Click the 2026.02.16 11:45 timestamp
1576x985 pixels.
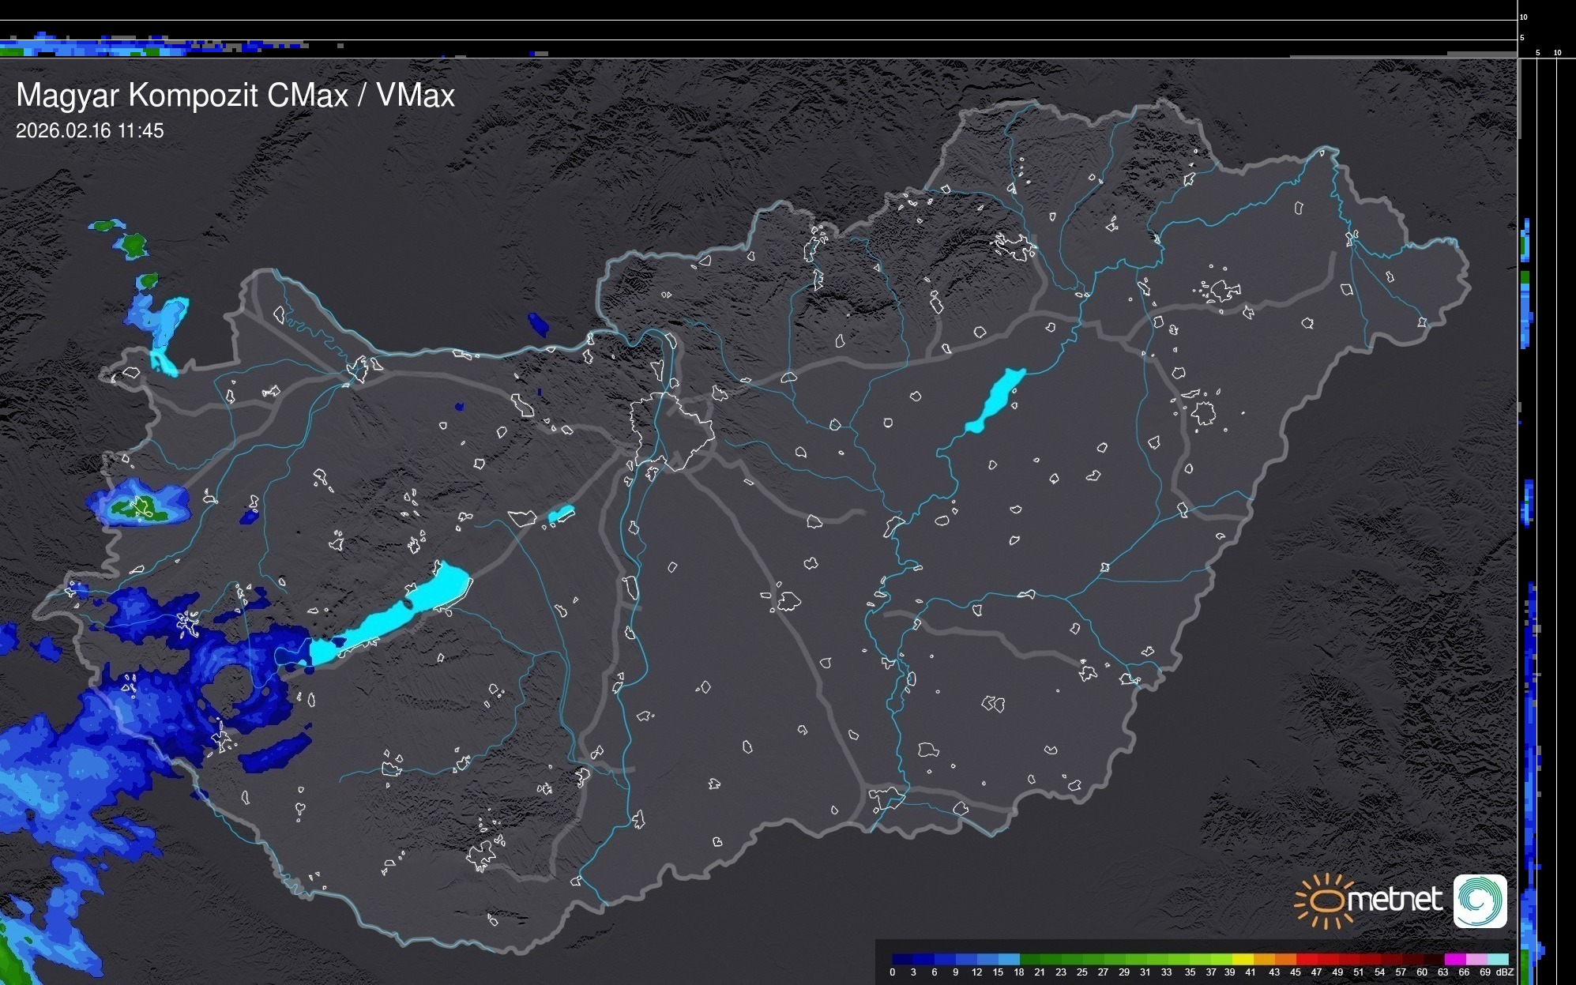(x=89, y=130)
